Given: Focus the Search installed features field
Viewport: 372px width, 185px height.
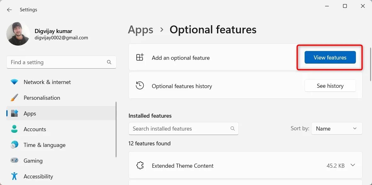Looking at the screenshot, I should point(180,129).
